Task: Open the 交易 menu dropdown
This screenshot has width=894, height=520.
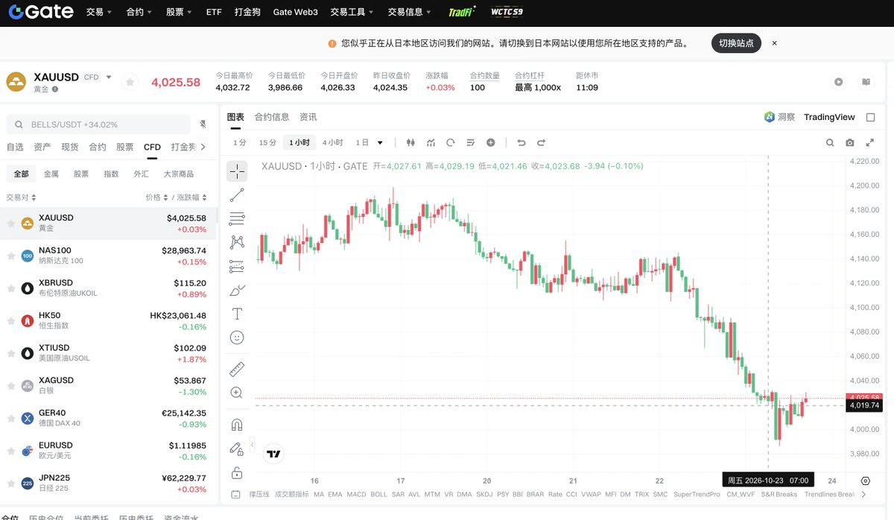Action: (x=99, y=12)
